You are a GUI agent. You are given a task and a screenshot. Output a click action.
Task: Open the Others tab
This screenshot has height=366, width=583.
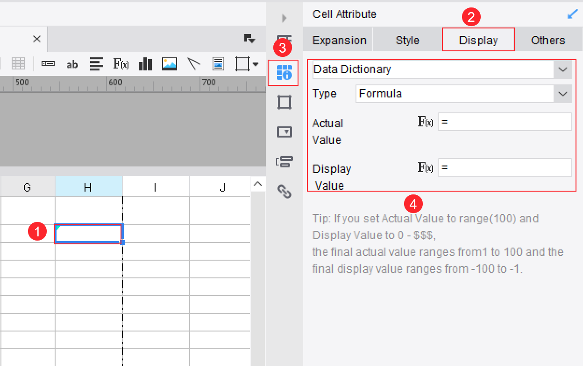[548, 40]
